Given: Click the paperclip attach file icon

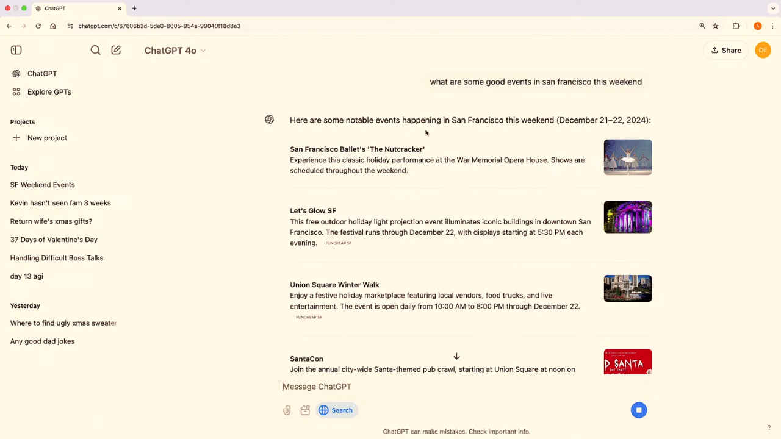Looking at the screenshot, I should [x=287, y=410].
